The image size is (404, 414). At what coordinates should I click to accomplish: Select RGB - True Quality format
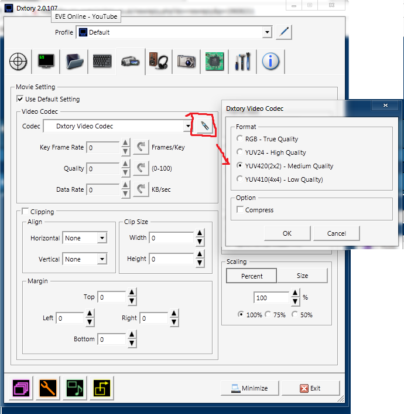click(x=239, y=139)
